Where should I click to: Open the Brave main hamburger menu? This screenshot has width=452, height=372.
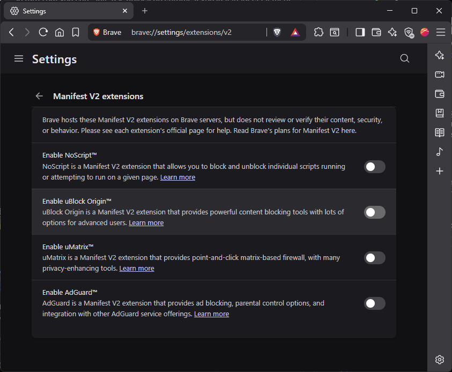pyautogui.click(x=441, y=32)
